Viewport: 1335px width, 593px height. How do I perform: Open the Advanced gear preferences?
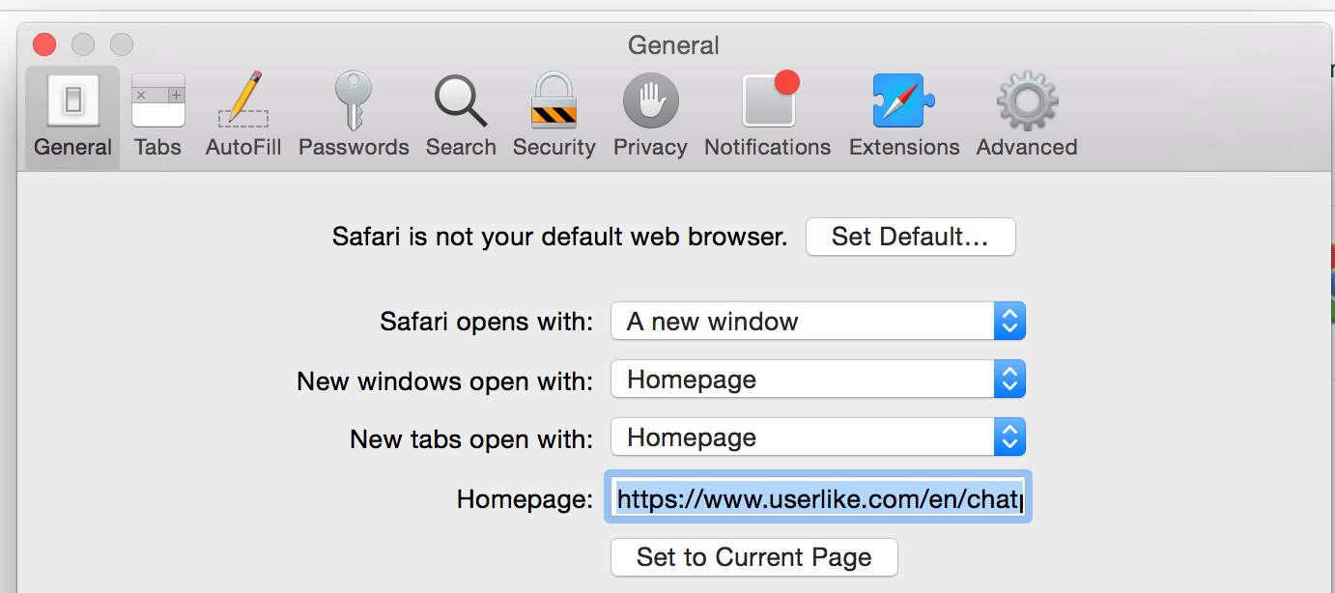(x=1027, y=116)
